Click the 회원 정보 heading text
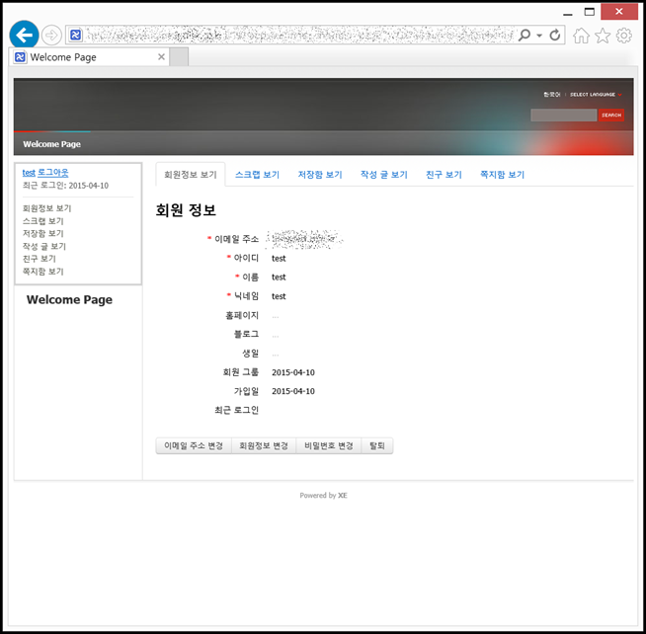The width and height of the screenshot is (646, 634). pyautogui.click(x=186, y=210)
